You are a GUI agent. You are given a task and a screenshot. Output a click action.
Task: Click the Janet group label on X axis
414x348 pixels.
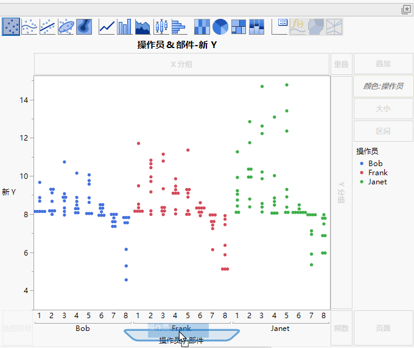[280, 328]
